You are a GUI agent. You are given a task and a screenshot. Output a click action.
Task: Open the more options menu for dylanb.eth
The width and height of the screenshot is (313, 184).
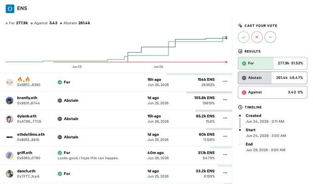click(225, 118)
